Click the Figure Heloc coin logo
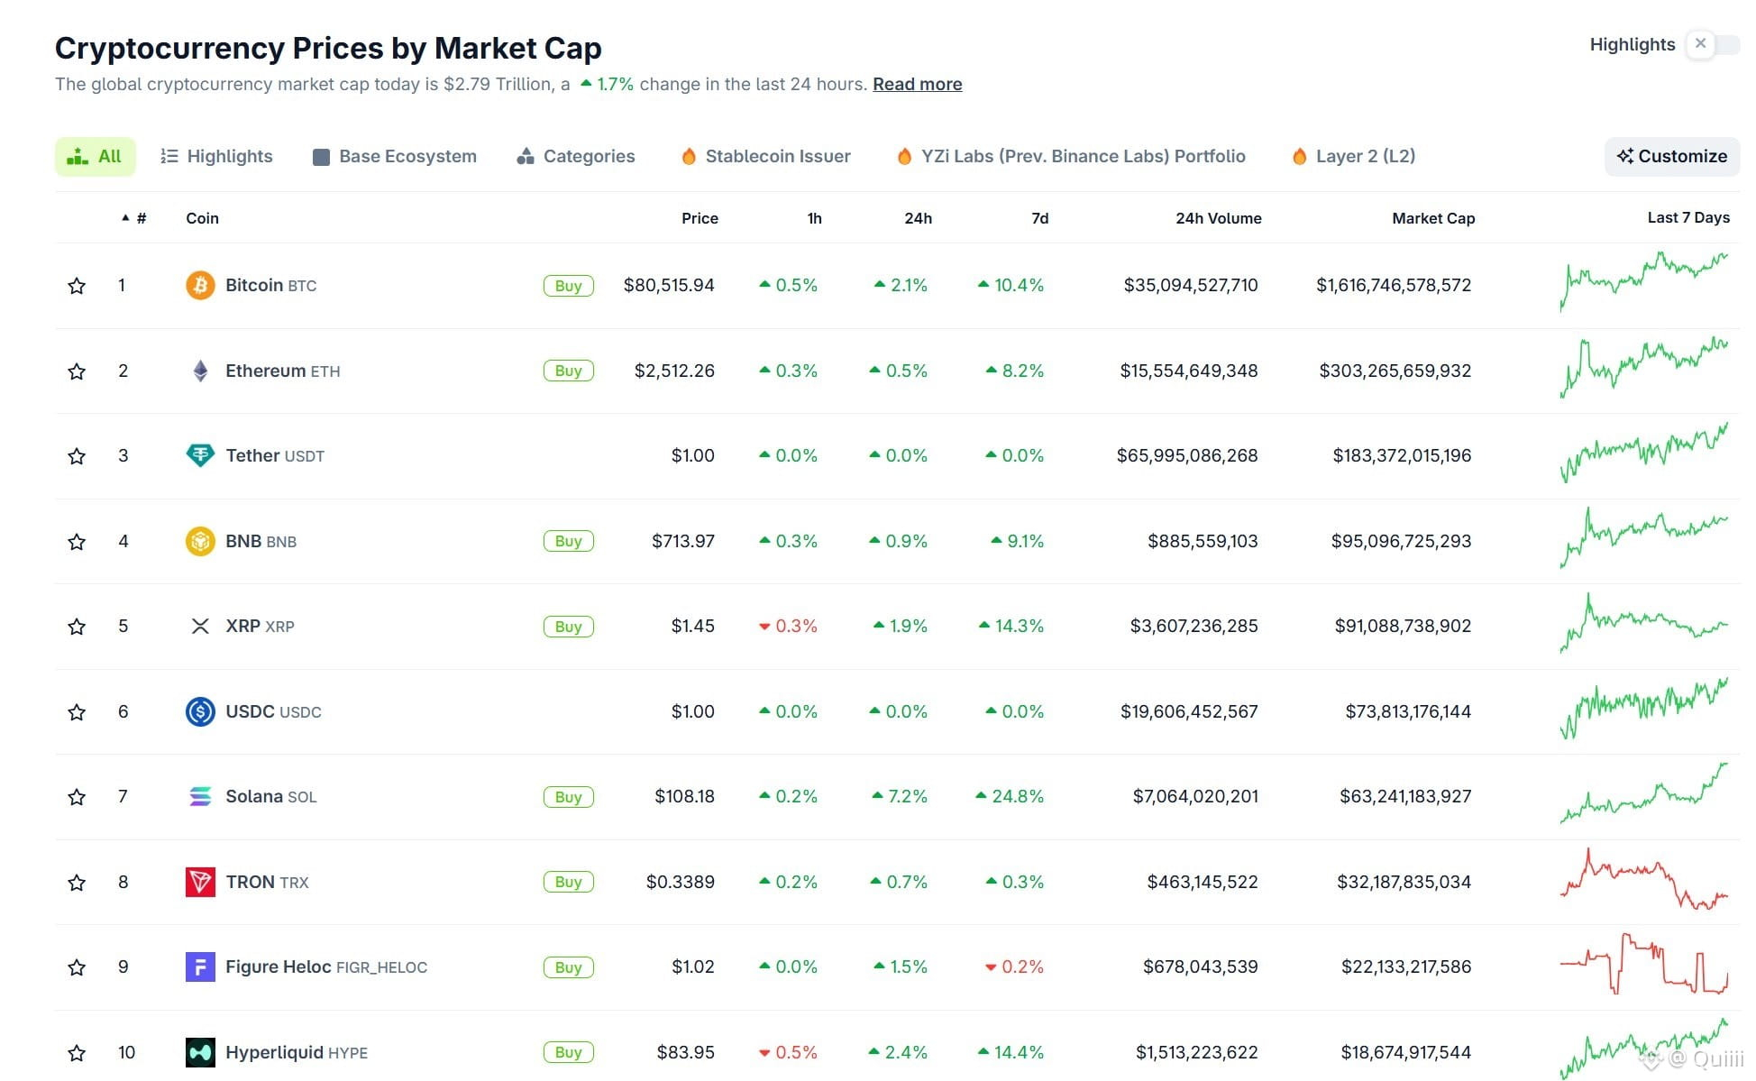The height and width of the screenshot is (1081, 1756). [x=200, y=966]
